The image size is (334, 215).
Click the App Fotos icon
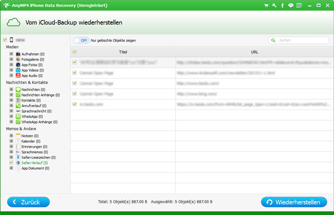pos(18,64)
